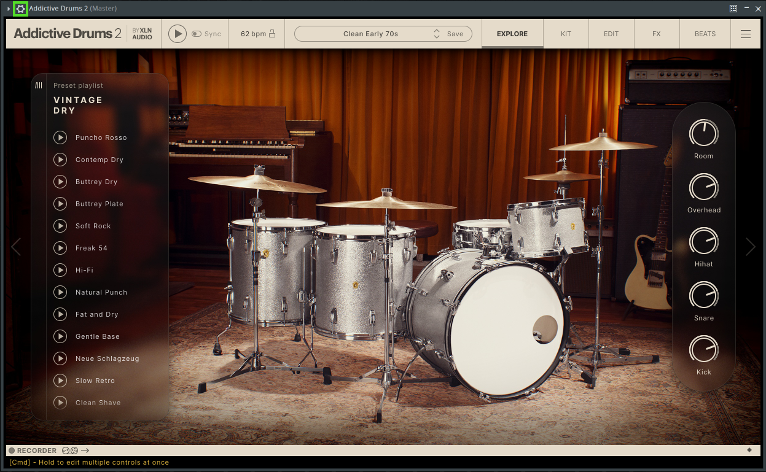Load the Gentle Base preset name
Image resolution: width=766 pixels, height=472 pixels.
click(x=98, y=336)
